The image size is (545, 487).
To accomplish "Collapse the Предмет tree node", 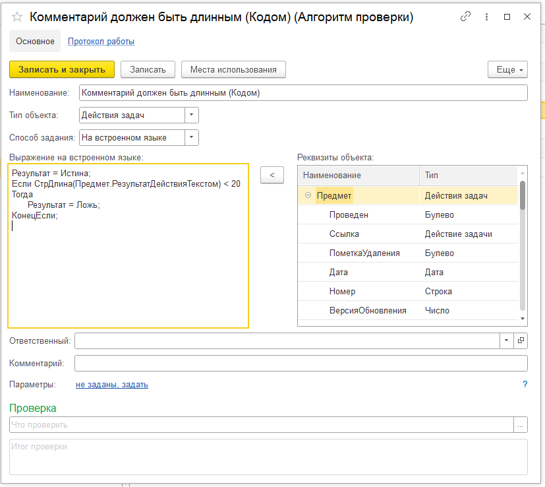I will tap(308, 195).
